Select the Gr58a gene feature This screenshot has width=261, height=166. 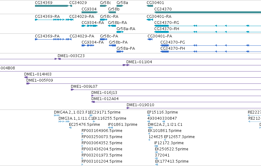point(120,6)
